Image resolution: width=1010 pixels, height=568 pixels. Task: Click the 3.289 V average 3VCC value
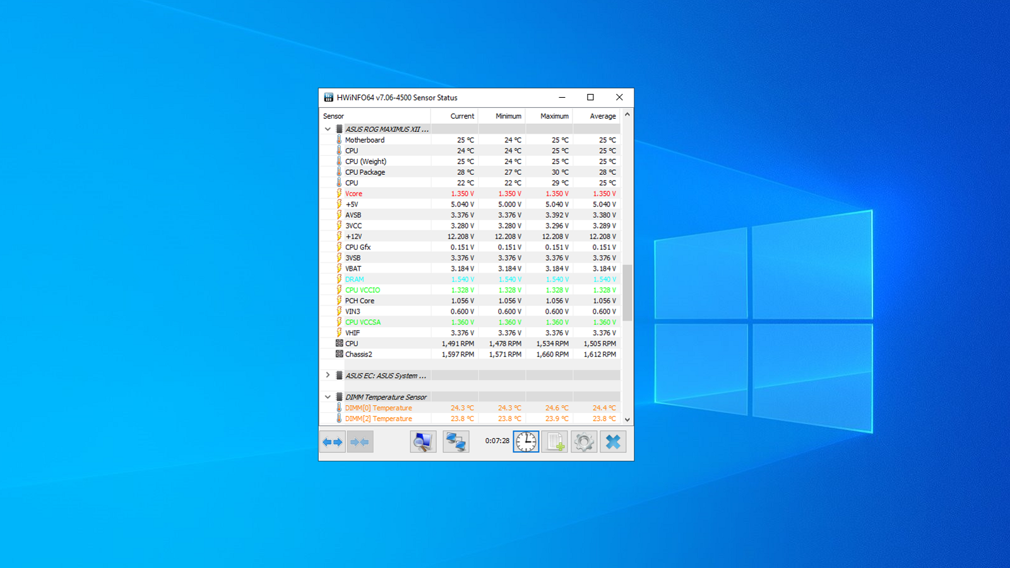pos(604,226)
